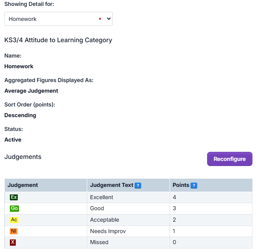Click the Judgement column header

(23, 185)
